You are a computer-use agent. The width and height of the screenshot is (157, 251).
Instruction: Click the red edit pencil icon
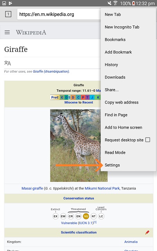pyautogui.click(x=147, y=233)
